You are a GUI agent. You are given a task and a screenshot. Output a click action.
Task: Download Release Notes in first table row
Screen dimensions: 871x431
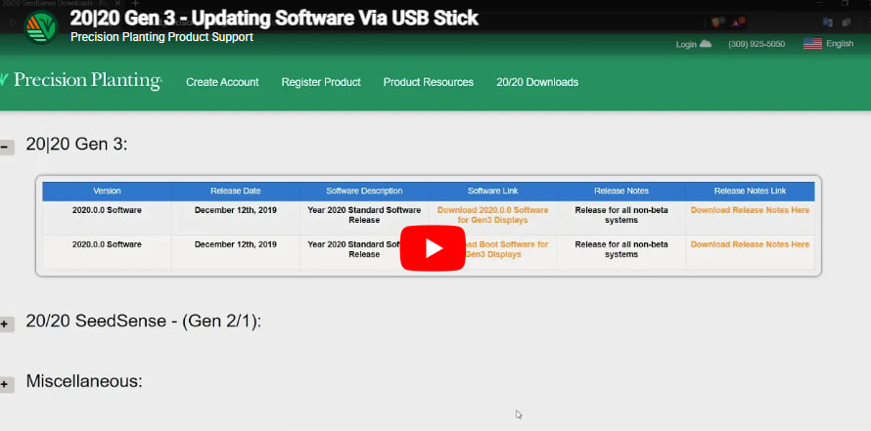coord(750,210)
